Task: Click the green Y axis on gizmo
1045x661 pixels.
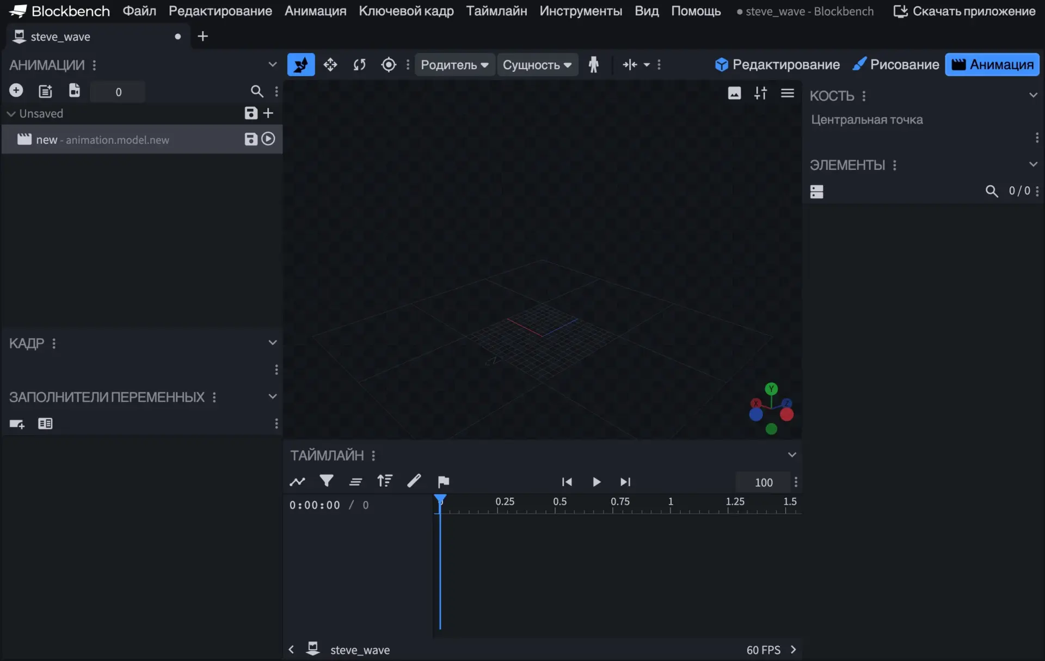Action: [771, 388]
